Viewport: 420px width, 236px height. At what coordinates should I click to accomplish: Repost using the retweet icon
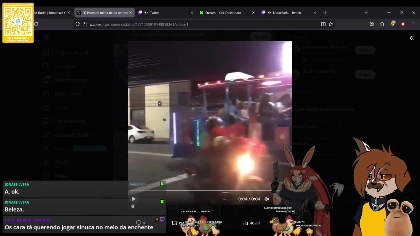[174, 223]
